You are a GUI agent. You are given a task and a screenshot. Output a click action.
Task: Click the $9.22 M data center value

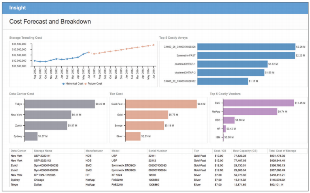(100, 104)
